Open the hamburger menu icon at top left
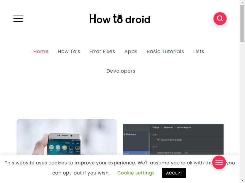245x183 pixels. (x=18, y=19)
